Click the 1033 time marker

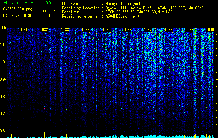pyautogui.click(x=65, y=30)
